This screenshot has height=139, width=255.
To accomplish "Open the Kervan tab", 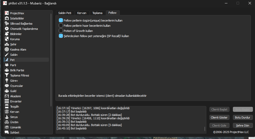I will [x=82, y=13].
